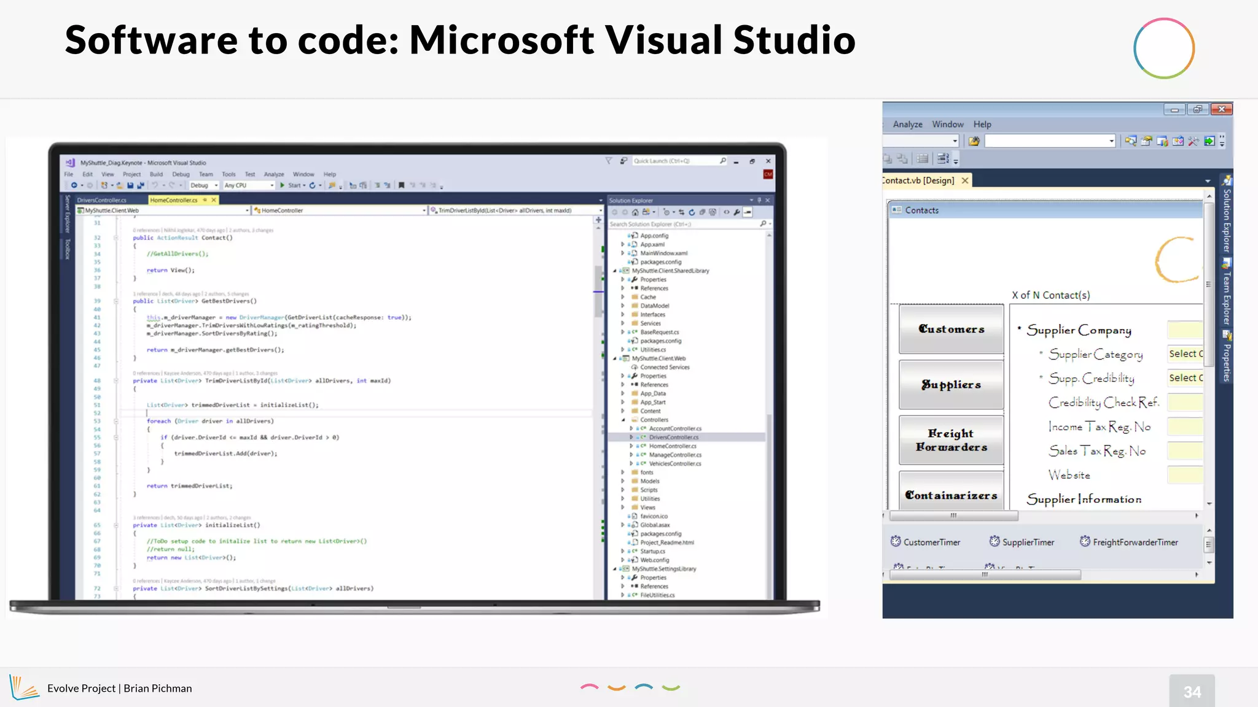Click the Suppliers button on the form
The image size is (1258, 707).
[x=951, y=385]
